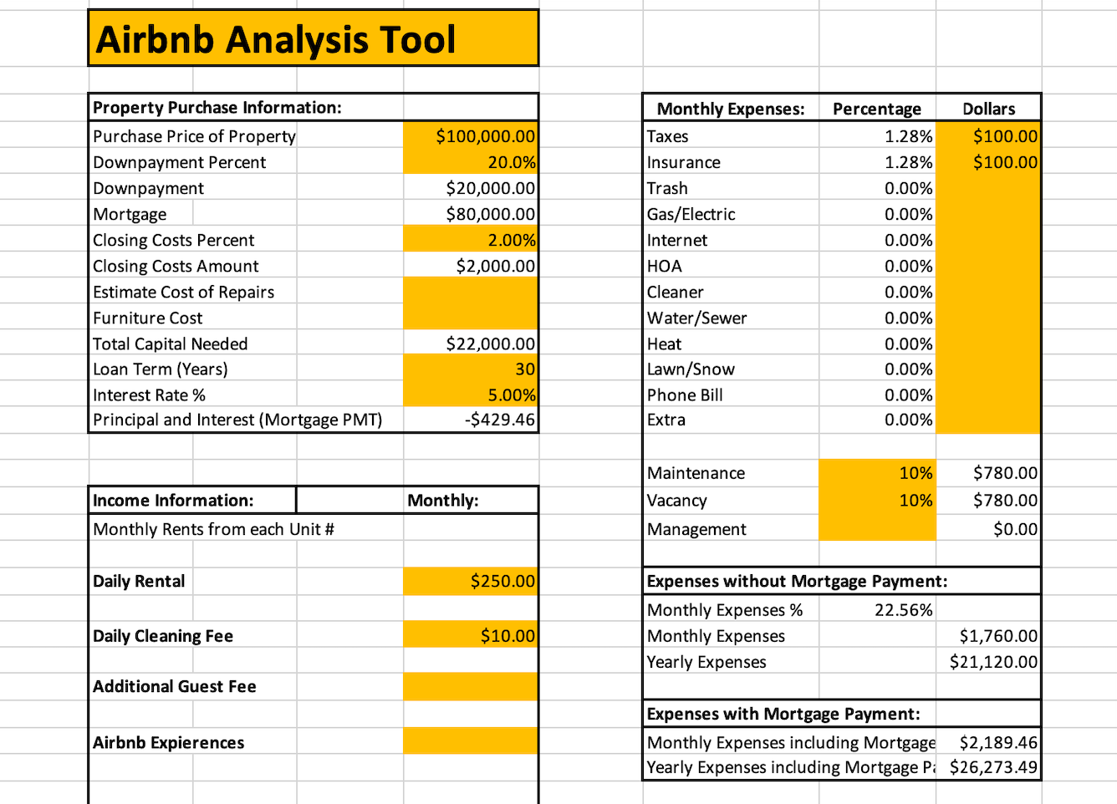The image size is (1117, 804).
Task: Click the Loan Term value 30
Action: point(471,369)
